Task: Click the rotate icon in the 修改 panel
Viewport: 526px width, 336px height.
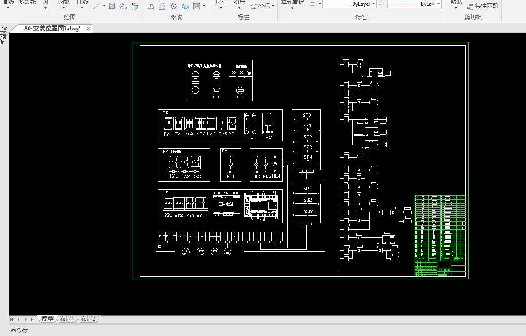Action: (174, 6)
